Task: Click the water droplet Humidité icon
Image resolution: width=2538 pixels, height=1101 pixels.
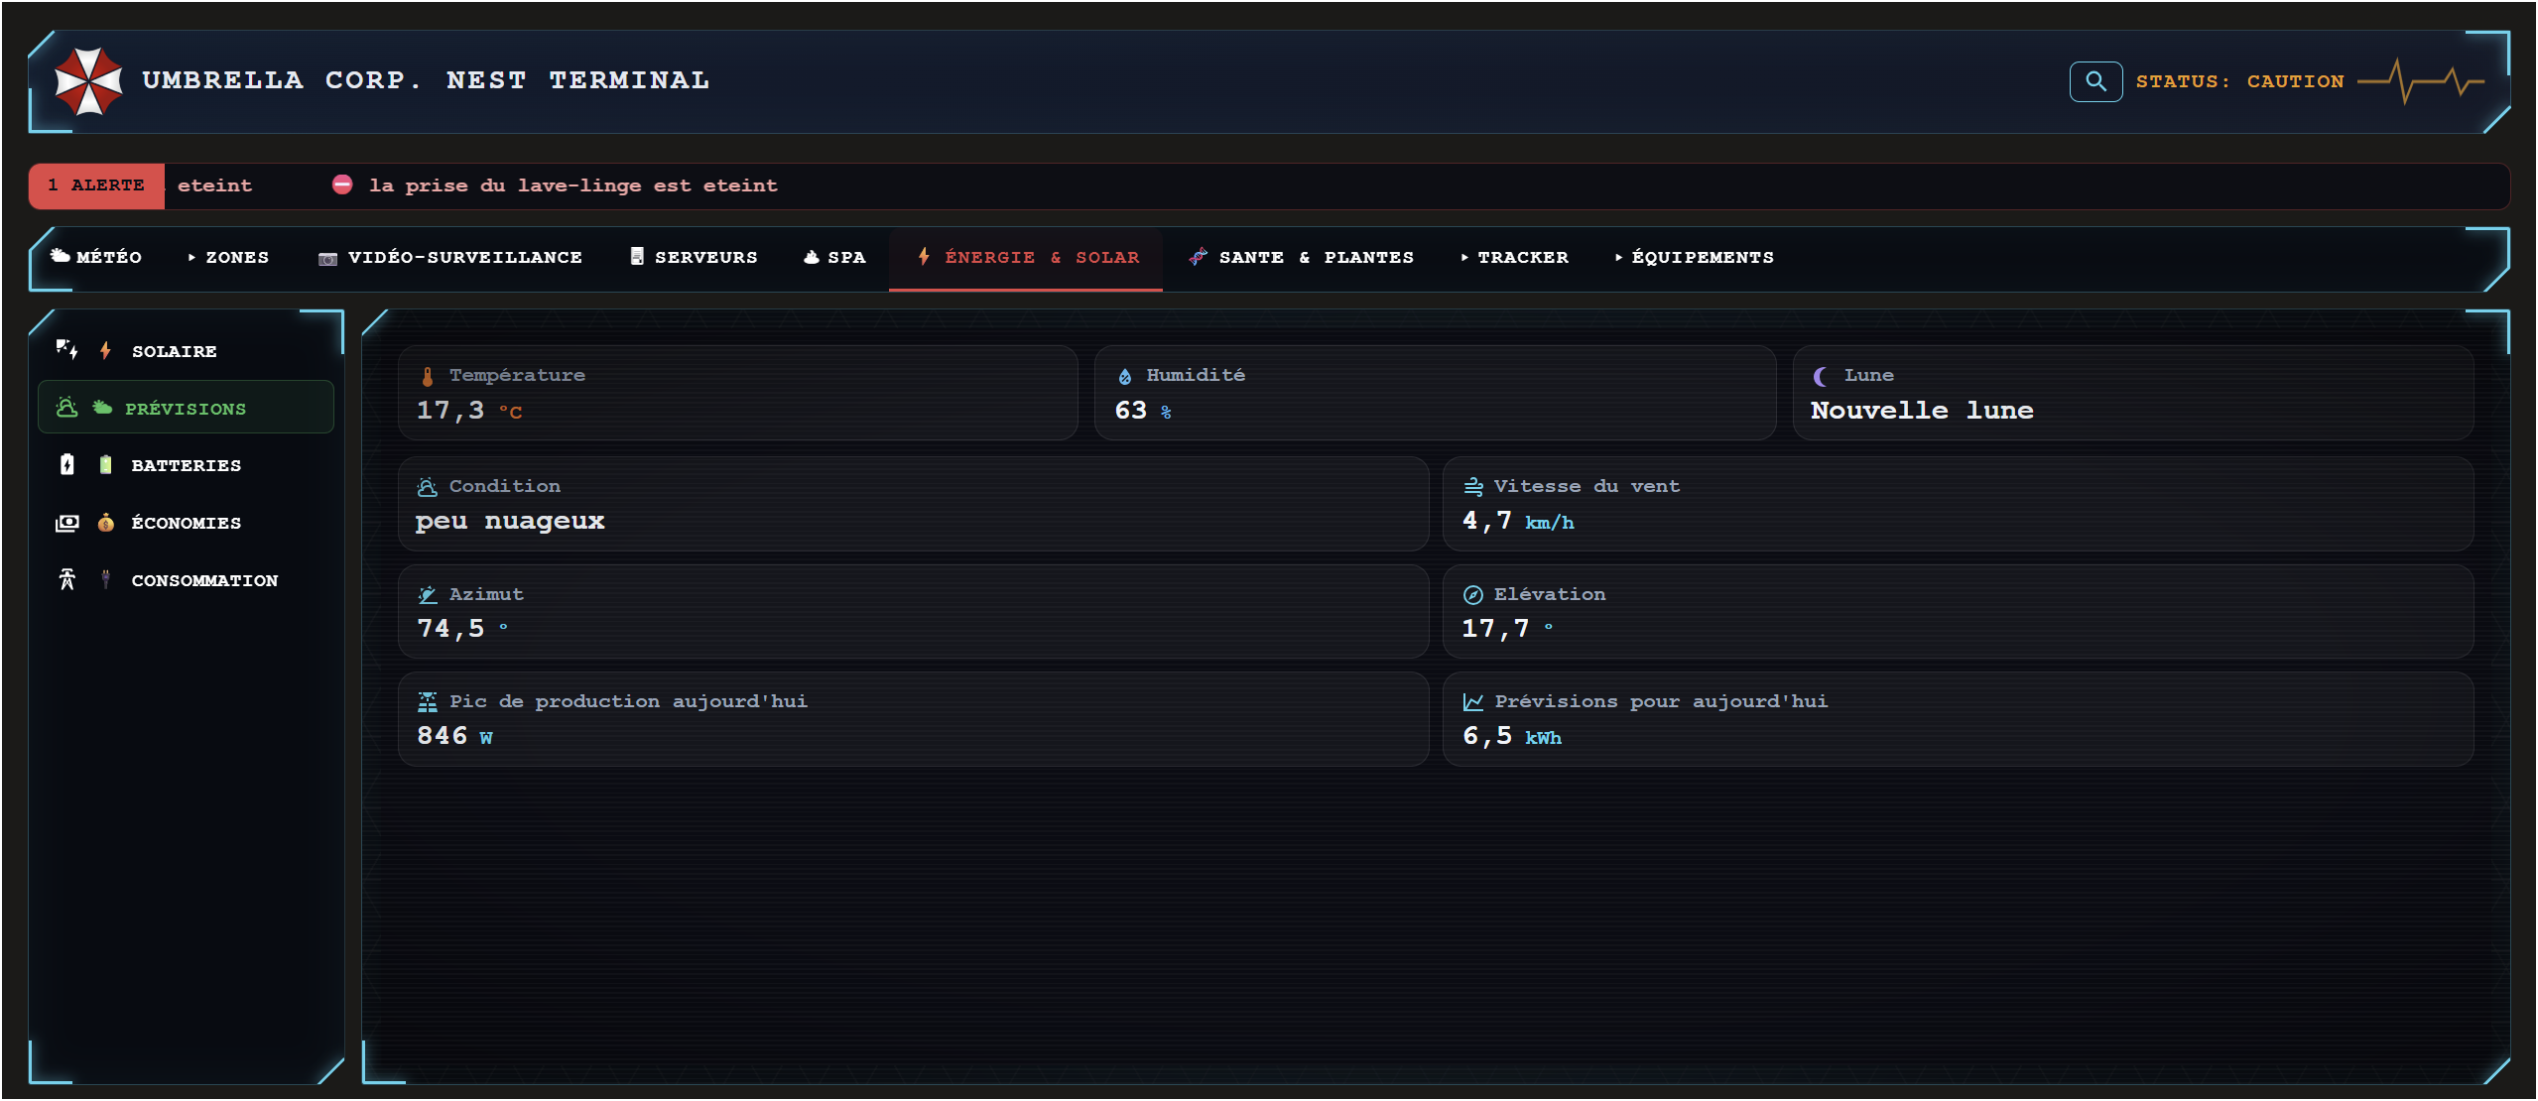Action: click(1125, 376)
